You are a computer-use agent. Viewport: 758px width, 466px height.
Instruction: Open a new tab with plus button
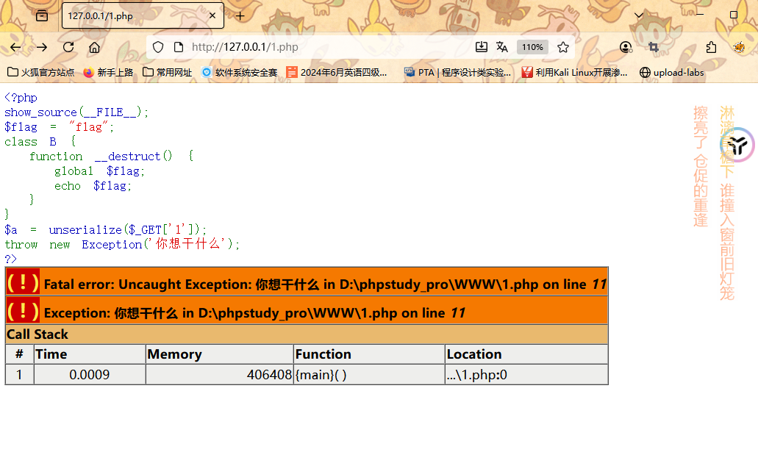[x=240, y=15]
